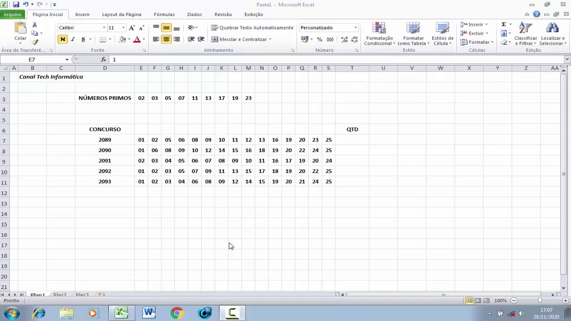This screenshot has height=321, width=571.
Task: Align text to bottom of cell
Action: pyautogui.click(x=177, y=28)
